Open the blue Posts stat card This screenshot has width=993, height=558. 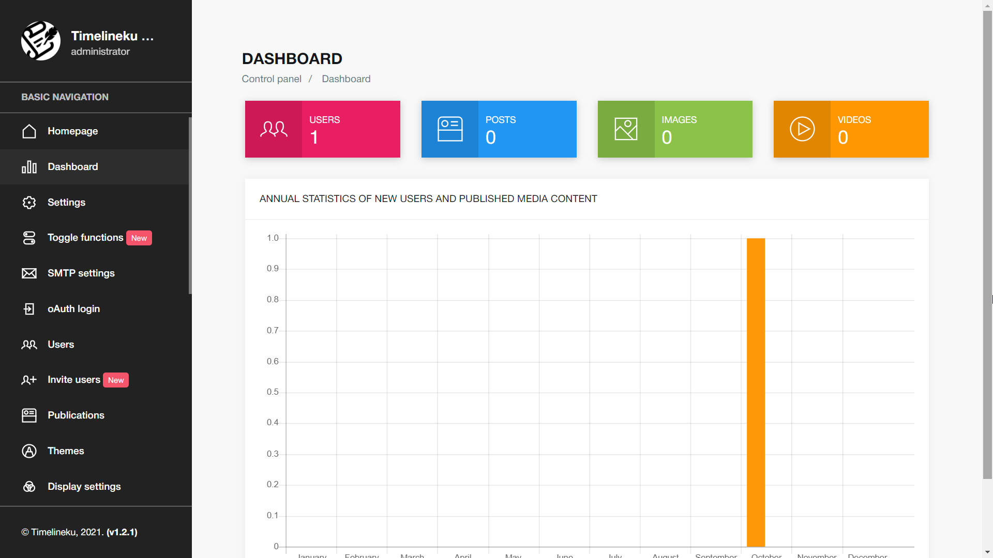click(x=499, y=129)
